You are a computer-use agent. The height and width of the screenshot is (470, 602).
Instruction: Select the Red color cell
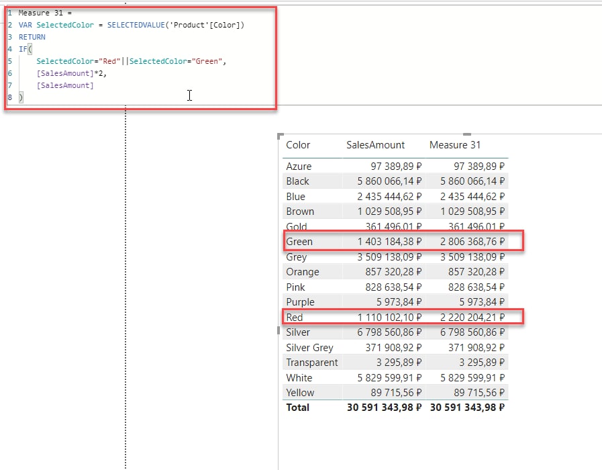tap(295, 317)
